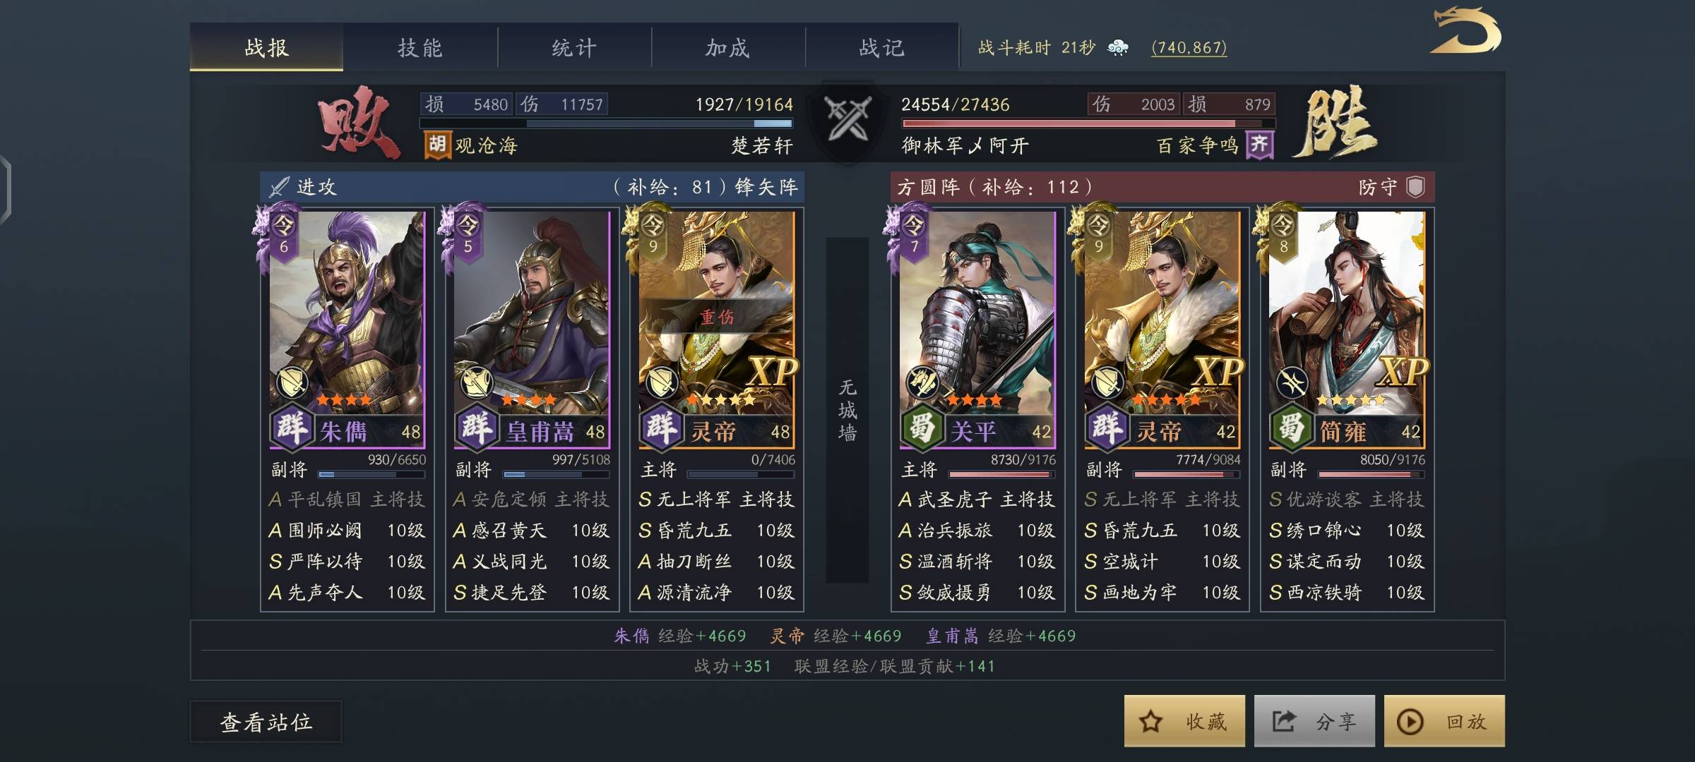This screenshot has height=762, width=1695.
Task: Select the 战记 tab
Action: point(881,48)
